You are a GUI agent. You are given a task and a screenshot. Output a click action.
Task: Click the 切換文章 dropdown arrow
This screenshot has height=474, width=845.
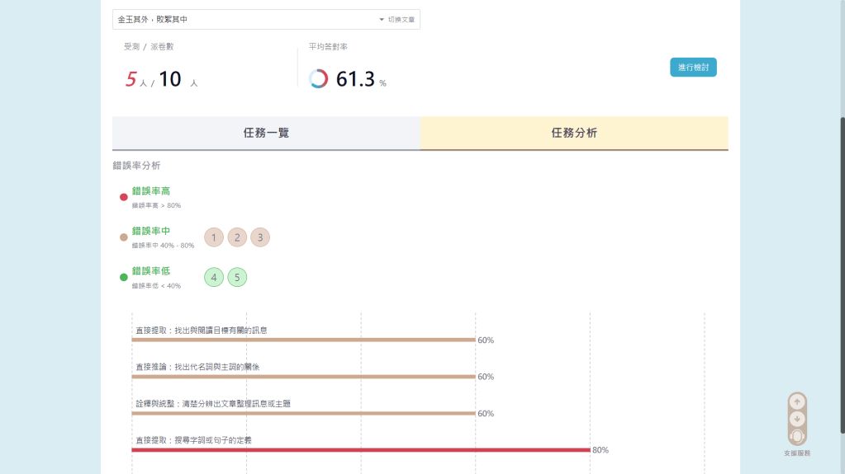point(382,19)
